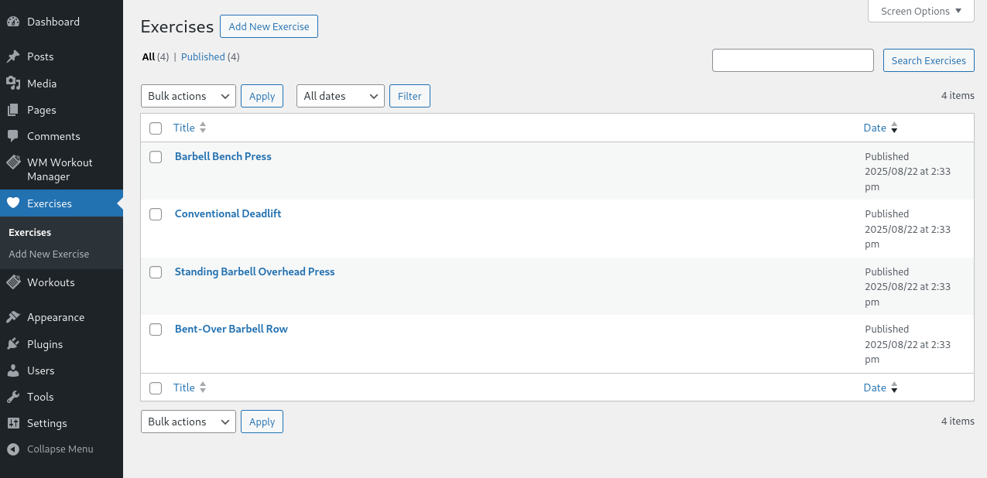
Task: Sort by the Date column header
Action: (x=875, y=128)
